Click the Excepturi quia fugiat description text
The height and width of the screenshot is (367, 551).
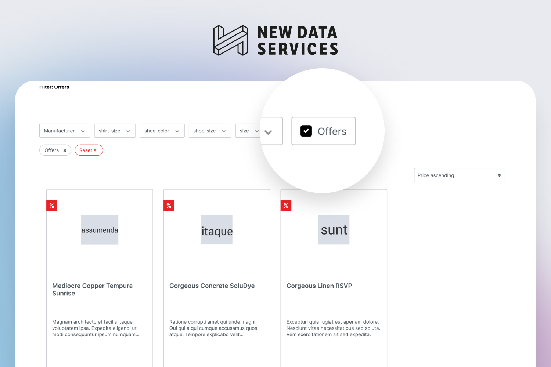pos(333,328)
